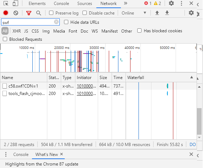Clear the swf filter text field
The height and width of the screenshot is (168, 203).
pos(56,22)
